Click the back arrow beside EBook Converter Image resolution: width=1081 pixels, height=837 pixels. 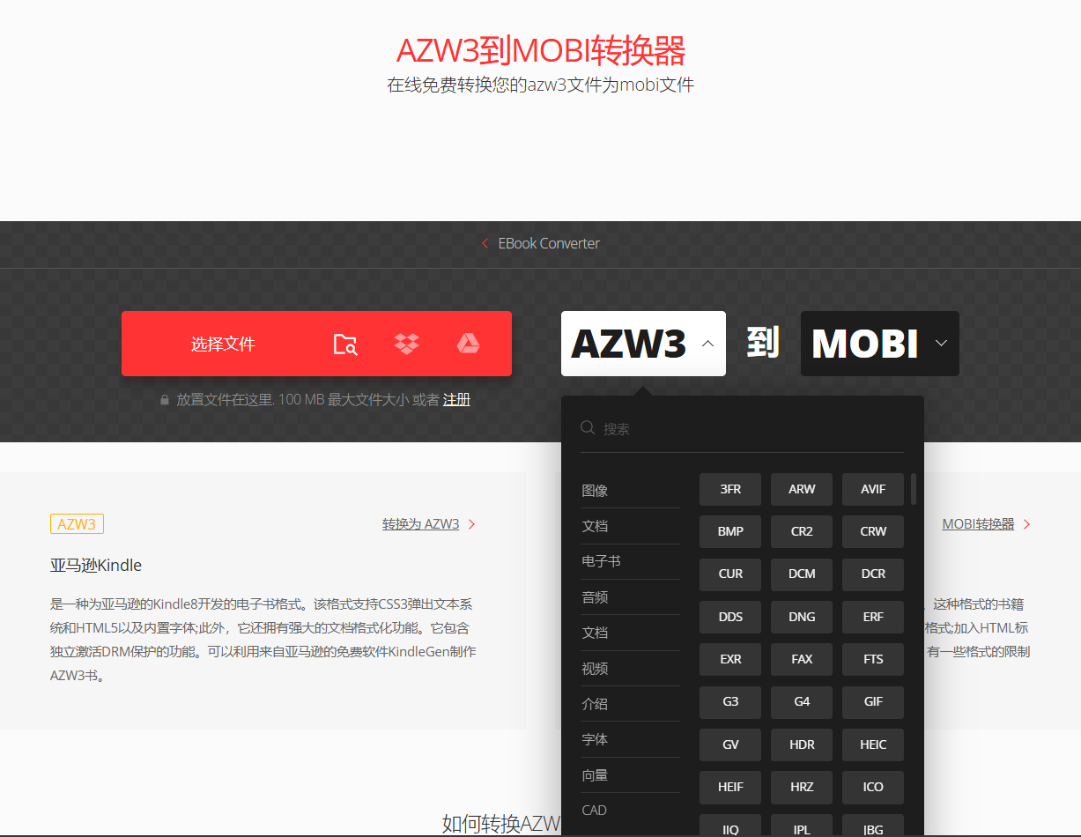tap(485, 244)
